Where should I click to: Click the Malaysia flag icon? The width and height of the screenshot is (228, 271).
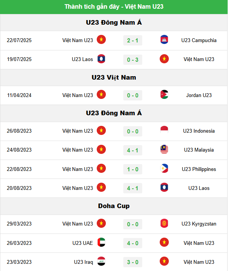(x=164, y=149)
